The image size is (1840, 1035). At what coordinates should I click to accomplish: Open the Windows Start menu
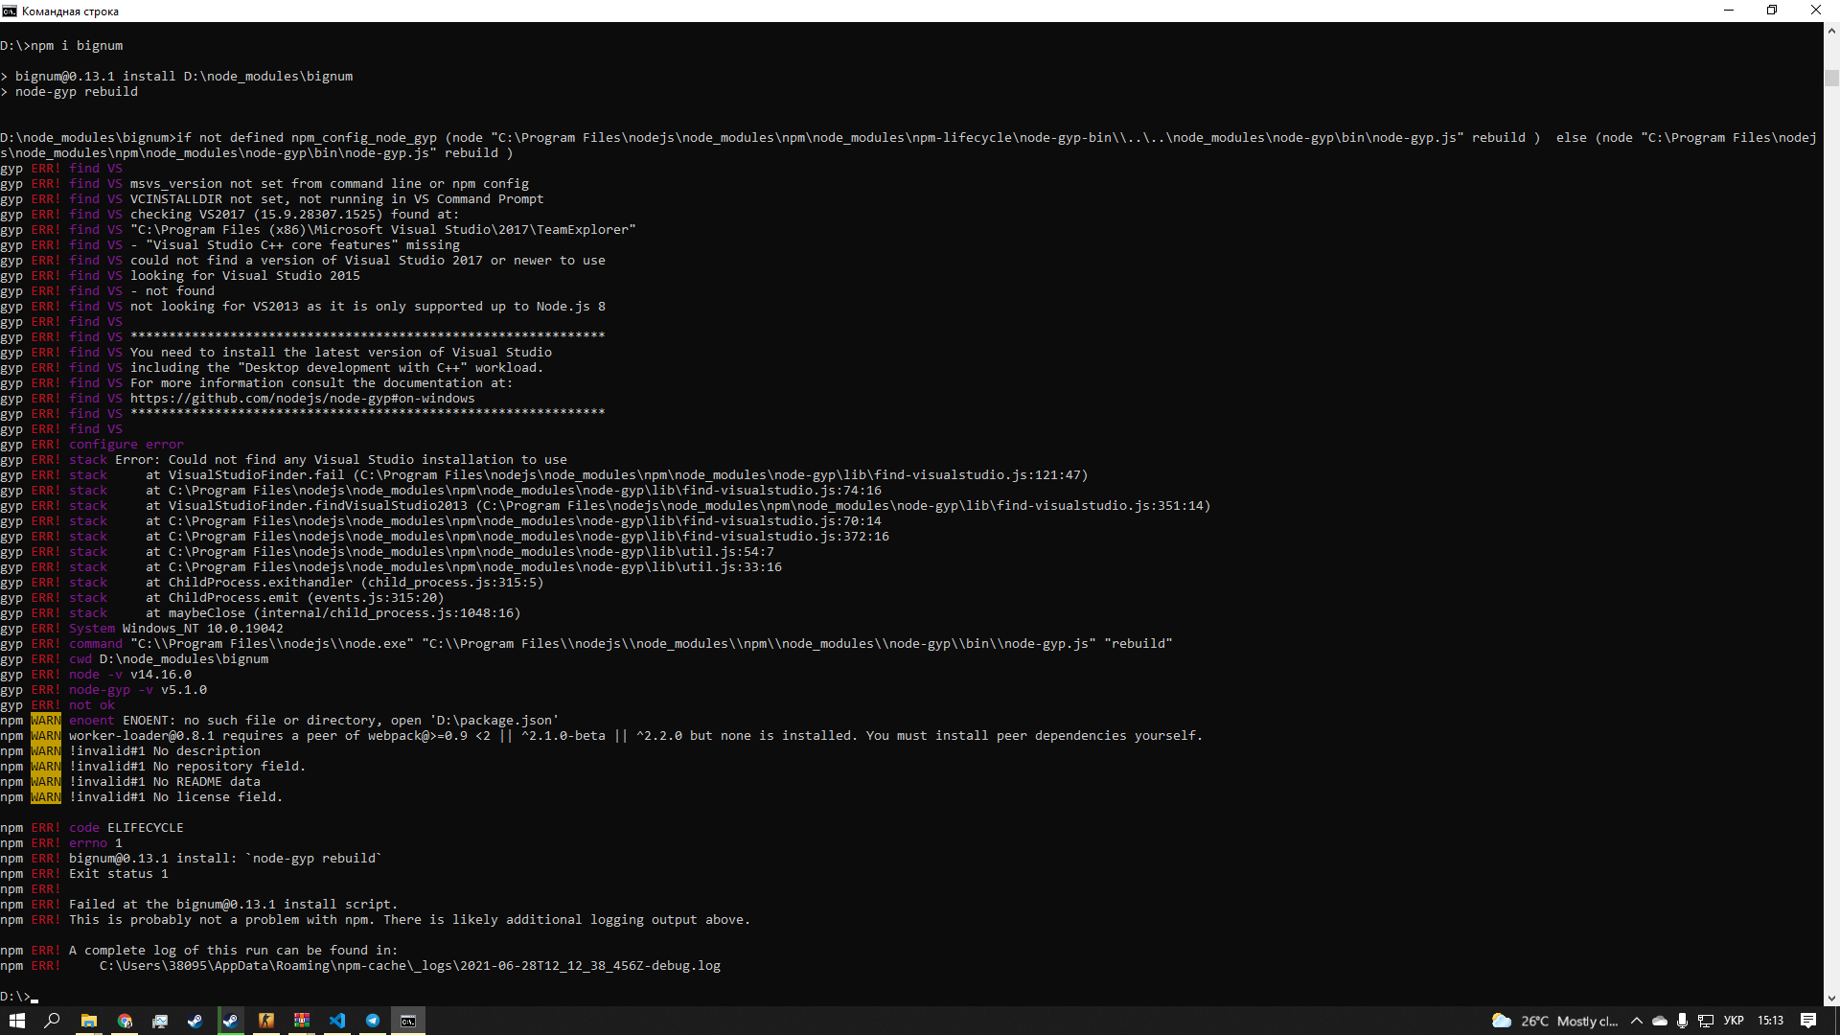[17, 1021]
